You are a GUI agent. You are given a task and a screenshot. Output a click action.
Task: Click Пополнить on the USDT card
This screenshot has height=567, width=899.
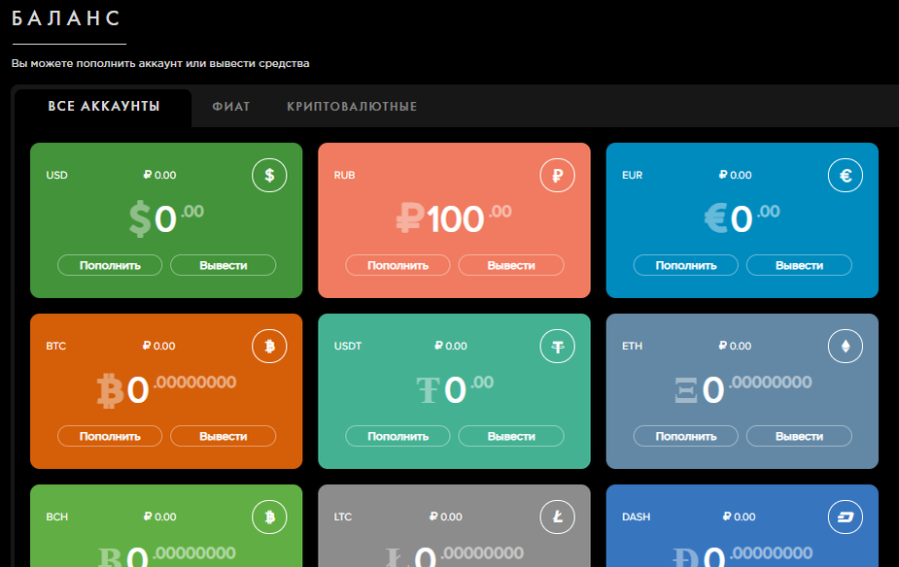click(x=398, y=436)
